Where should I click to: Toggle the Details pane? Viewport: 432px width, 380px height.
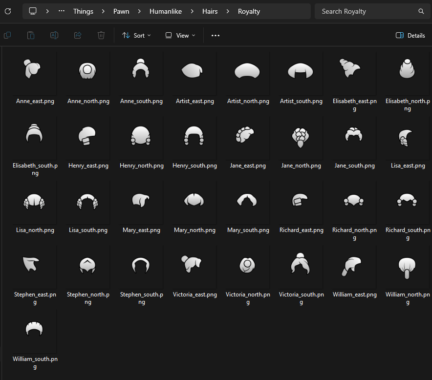point(410,35)
